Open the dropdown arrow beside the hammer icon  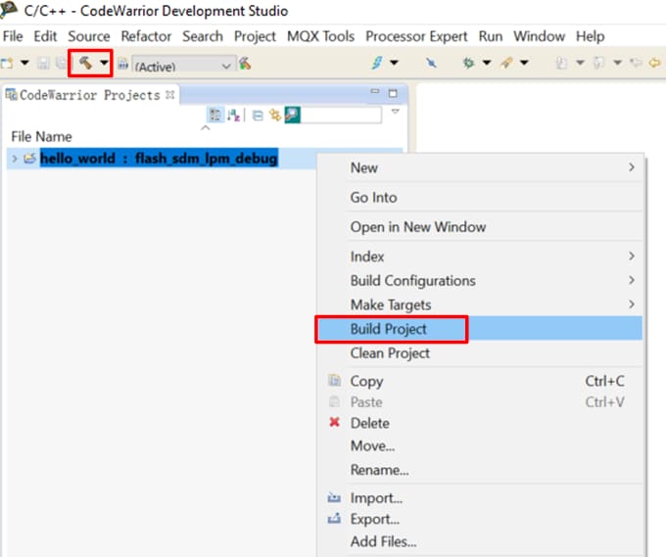(x=104, y=63)
